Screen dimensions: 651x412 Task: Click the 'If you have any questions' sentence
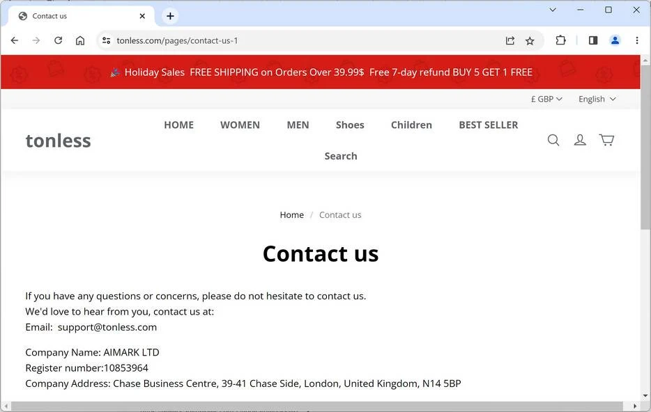pyautogui.click(x=196, y=296)
